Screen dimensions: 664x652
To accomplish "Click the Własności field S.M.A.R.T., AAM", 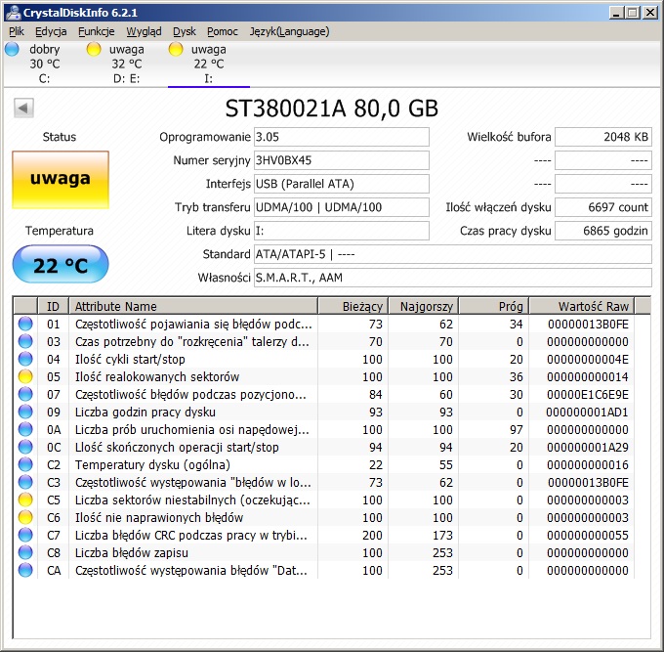I will click(x=453, y=278).
